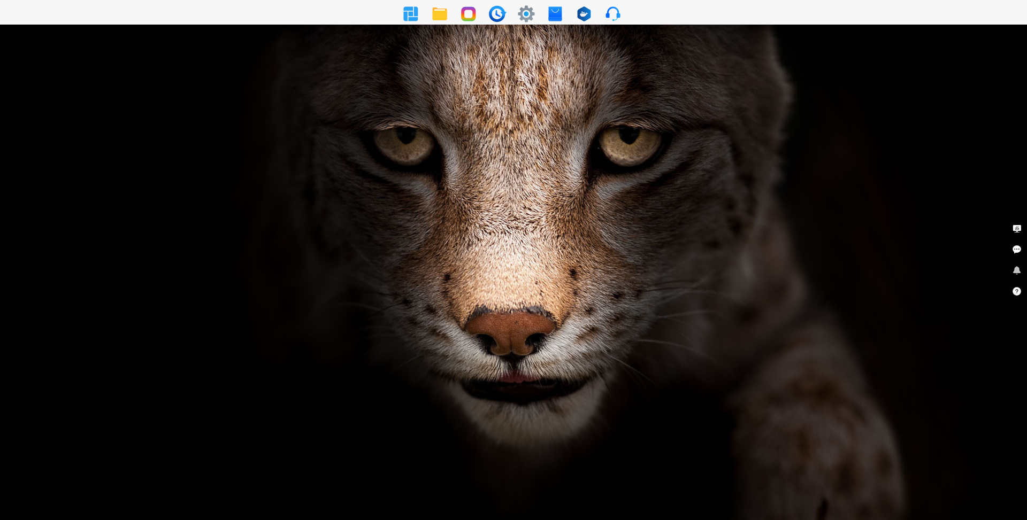
Task: Open the blue clock backup app
Action: (497, 14)
